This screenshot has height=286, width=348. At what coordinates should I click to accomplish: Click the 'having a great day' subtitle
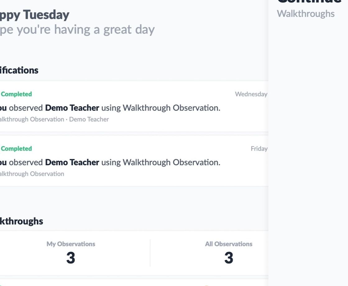[78, 30]
